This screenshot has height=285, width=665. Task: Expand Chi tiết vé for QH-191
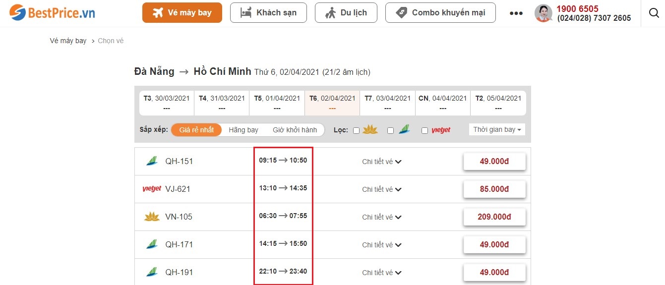pyautogui.click(x=382, y=273)
